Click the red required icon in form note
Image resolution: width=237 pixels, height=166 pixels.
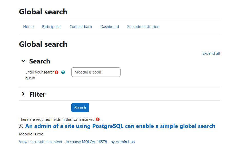pyautogui.click(x=98, y=119)
